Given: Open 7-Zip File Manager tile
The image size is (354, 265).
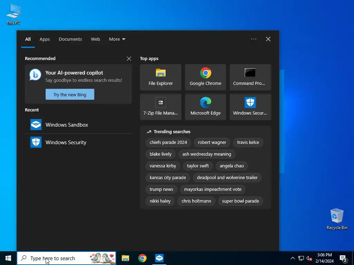Looking at the screenshot, I should click(x=160, y=107).
